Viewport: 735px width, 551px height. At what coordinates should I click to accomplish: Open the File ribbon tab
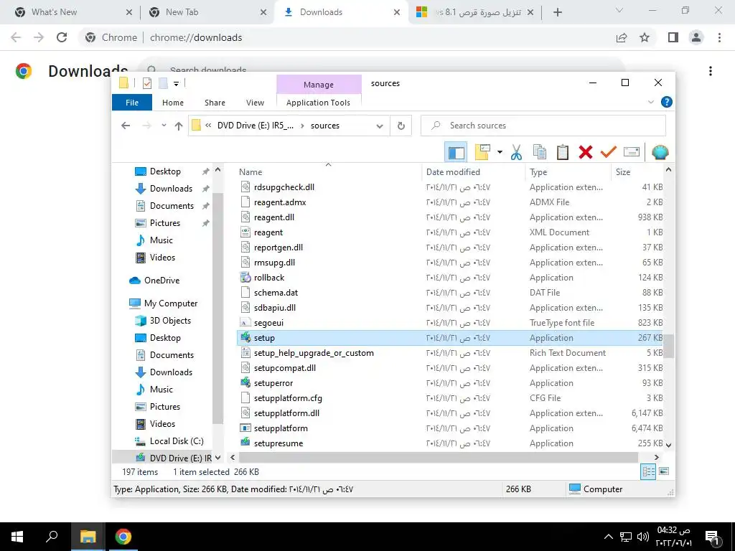tap(132, 103)
